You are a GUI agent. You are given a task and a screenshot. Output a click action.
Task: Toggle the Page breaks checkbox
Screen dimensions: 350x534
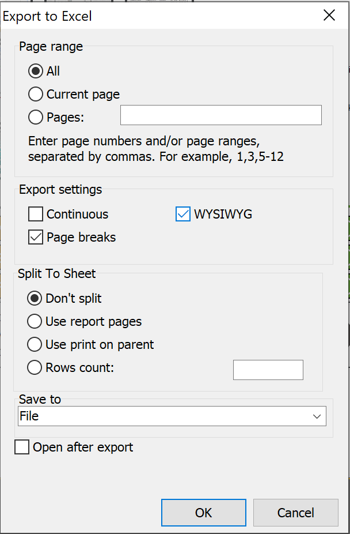click(x=36, y=238)
